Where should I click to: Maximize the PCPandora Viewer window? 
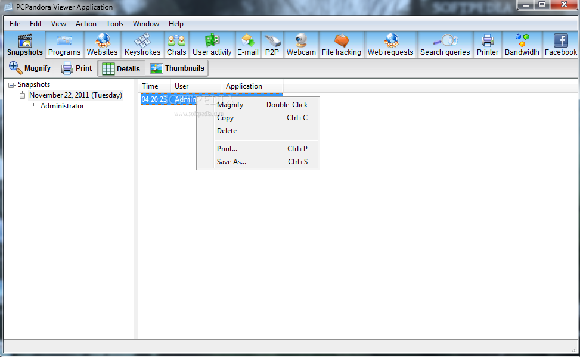542,5
